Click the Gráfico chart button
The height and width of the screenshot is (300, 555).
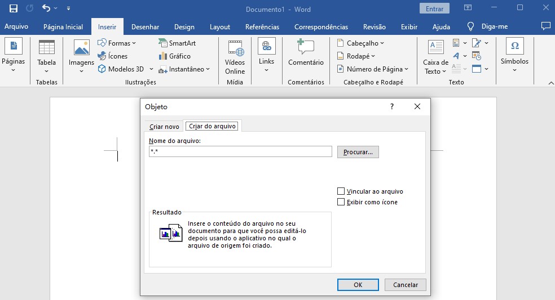click(174, 56)
